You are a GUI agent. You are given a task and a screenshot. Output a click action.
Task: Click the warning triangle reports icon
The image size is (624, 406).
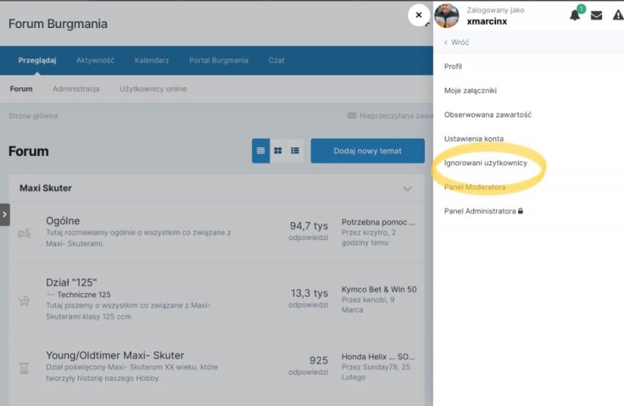pyautogui.click(x=618, y=16)
